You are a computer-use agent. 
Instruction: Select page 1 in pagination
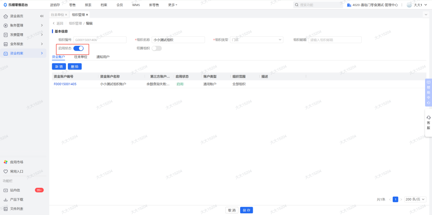click(x=395, y=199)
